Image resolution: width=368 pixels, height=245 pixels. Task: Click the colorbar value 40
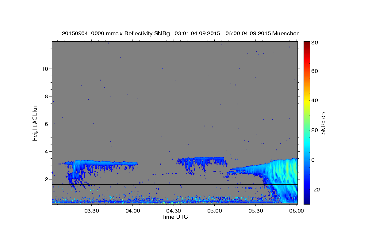point(314,100)
